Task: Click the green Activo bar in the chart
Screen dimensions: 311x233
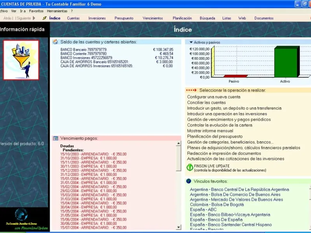Action: pos(287,62)
